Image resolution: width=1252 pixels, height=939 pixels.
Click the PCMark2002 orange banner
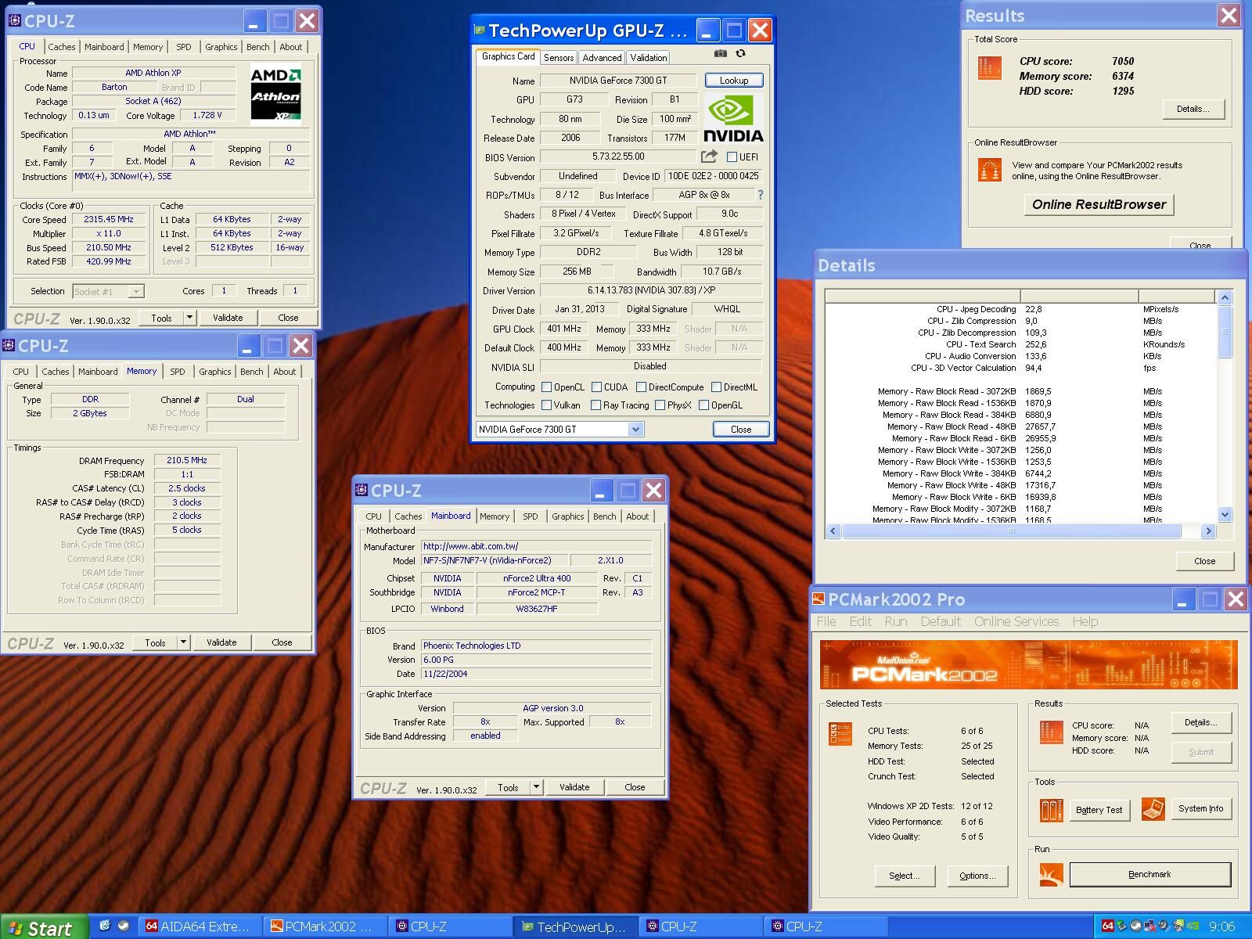coord(1028,664)
